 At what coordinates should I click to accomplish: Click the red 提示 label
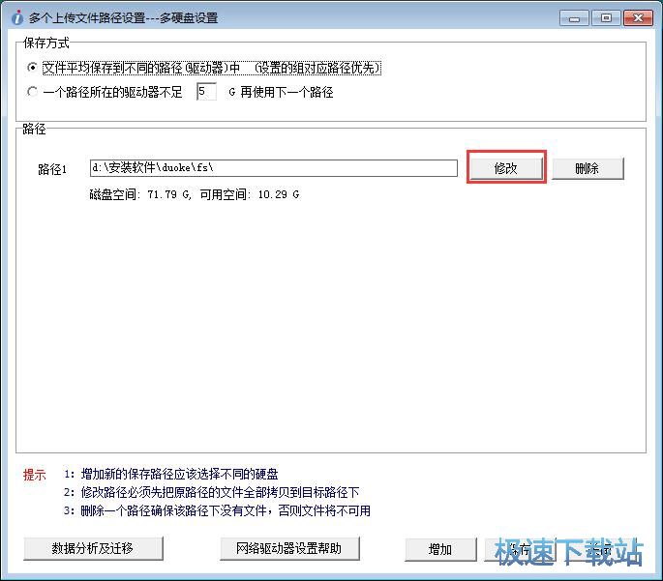[34, 475]
